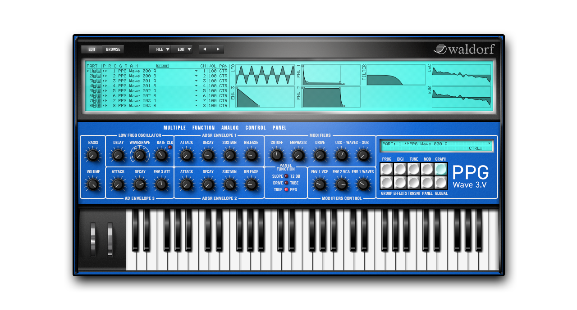
Task: Click the VOLUME knob
Action: (93, 184)
